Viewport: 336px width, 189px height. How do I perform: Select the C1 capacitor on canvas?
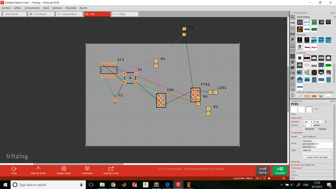point(184,32)
